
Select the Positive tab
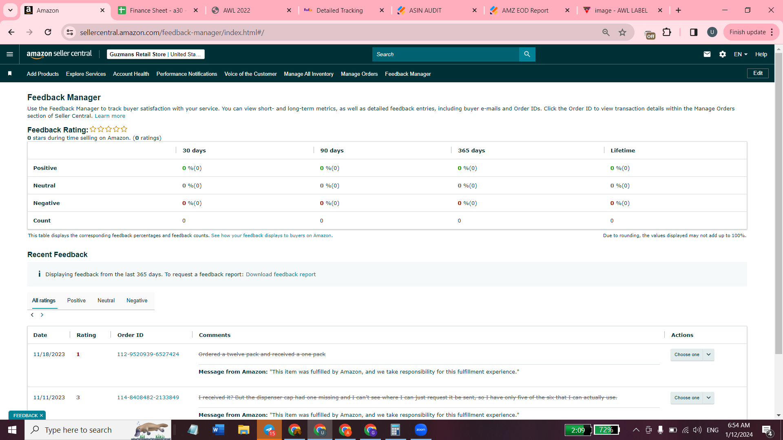pyautogui.click(x=76, y=300)
